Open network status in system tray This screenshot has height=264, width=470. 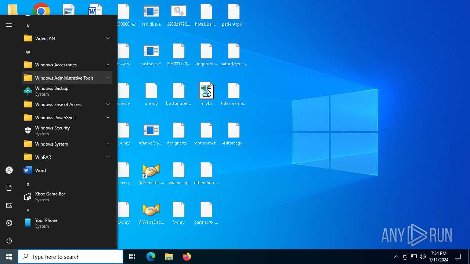414,257
